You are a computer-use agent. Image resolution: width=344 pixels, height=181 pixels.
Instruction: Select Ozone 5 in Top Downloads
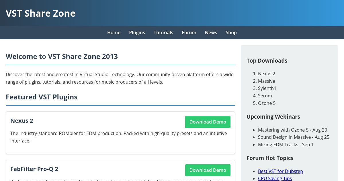267,103
